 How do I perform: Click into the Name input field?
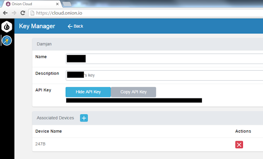tap(164, 59)
